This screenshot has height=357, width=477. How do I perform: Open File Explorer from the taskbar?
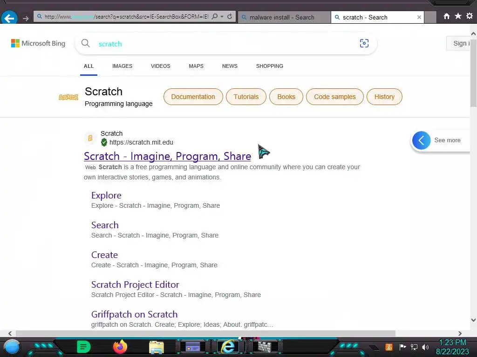point(157,347)
